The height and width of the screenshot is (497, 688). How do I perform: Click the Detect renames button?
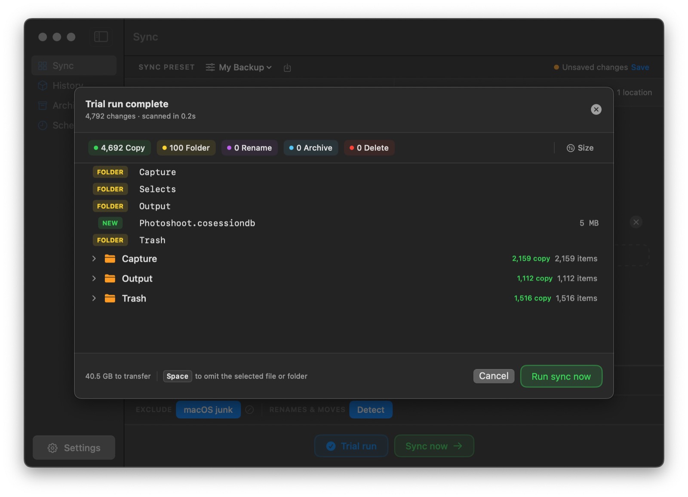371,410
